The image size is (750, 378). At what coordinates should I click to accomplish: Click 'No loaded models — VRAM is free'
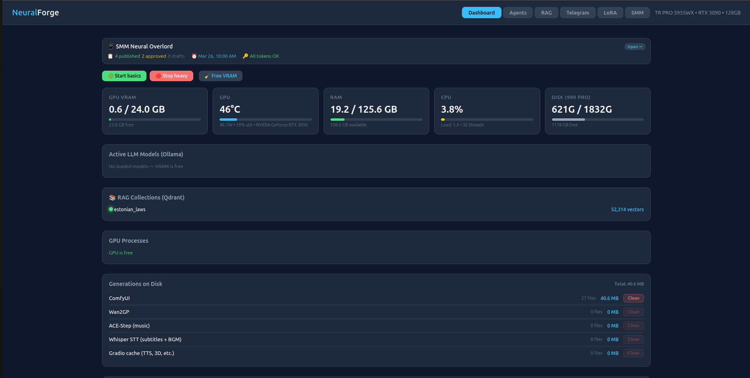(x=146, y=166)
